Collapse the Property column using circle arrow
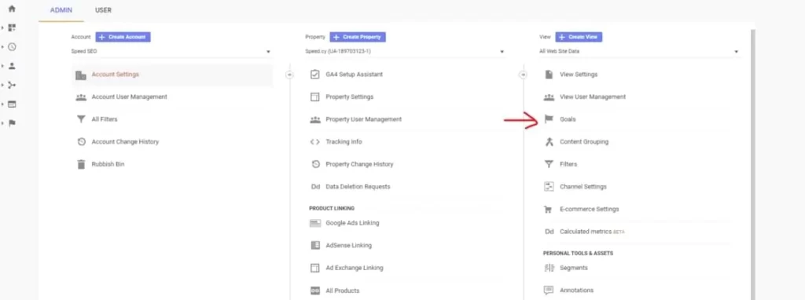The image size is (805, 300). coord(523,75)
